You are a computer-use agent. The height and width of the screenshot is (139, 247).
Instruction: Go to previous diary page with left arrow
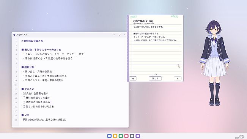133,79
